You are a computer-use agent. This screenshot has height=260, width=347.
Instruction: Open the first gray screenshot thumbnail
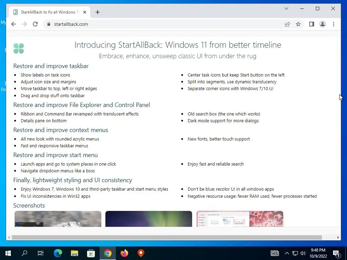point(58,219)
